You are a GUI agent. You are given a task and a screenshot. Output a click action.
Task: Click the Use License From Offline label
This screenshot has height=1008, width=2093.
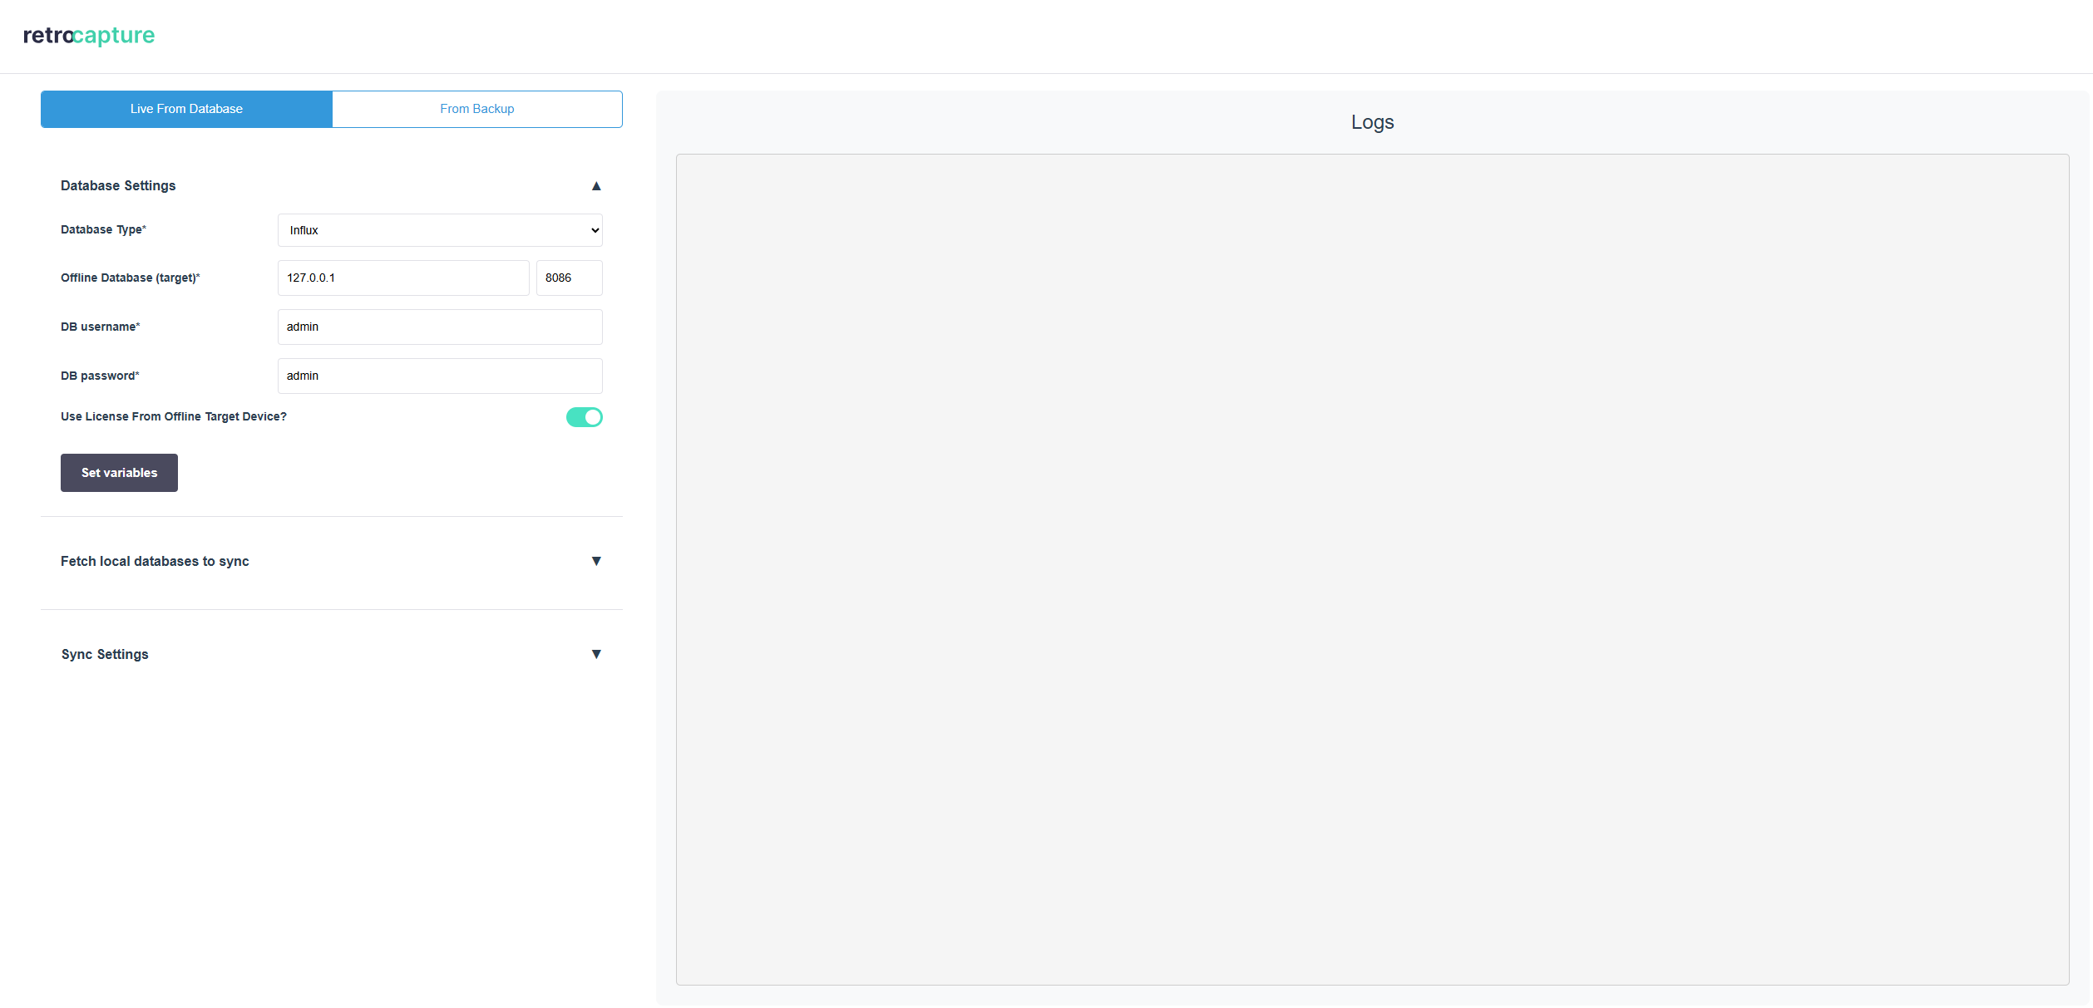pyautogui.click(x=174, y=417)
